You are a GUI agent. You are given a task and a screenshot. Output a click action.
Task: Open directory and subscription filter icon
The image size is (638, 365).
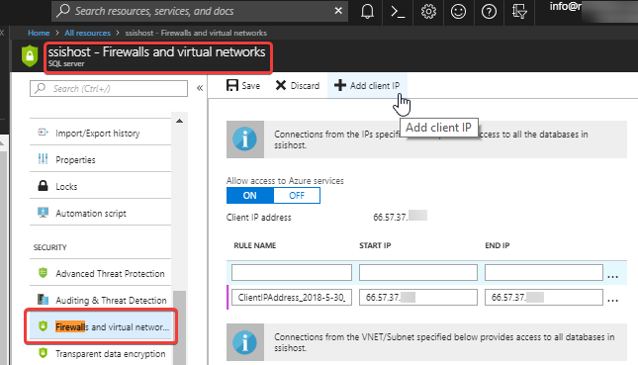pyautogui.click(x=519, y=12)
